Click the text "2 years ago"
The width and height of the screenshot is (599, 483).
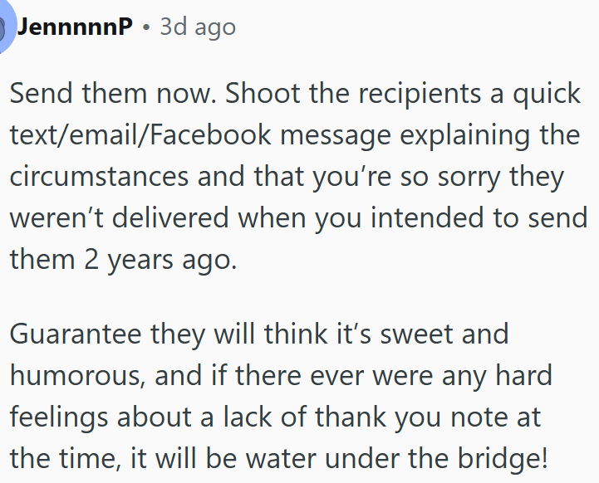[x=147, y=259]
